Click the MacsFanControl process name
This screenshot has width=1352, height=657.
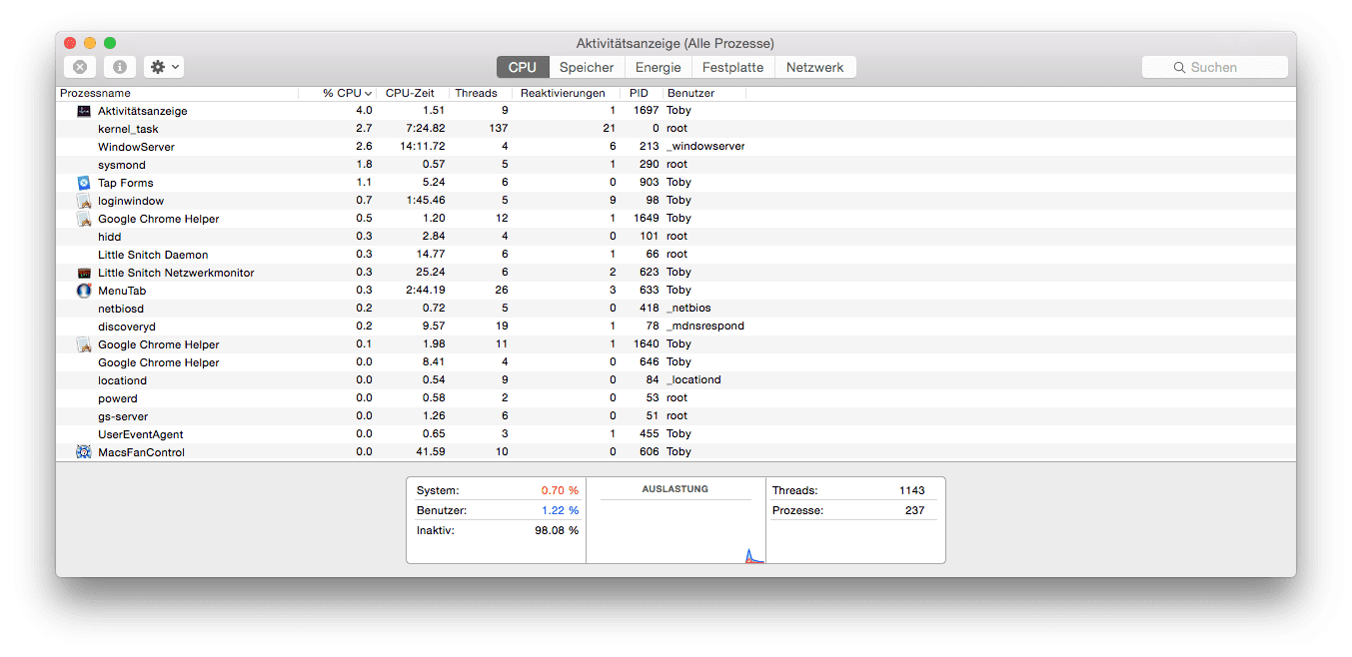click(x=141, y=452)
